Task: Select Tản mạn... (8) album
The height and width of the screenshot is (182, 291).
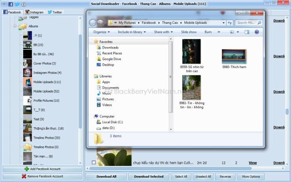Action: pos(43,156)
